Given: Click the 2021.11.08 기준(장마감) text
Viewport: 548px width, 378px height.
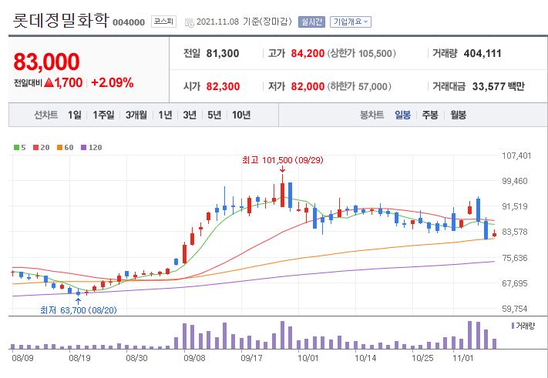Looking at the screenshot, I should pyautogui.click(x=244, y=22).
